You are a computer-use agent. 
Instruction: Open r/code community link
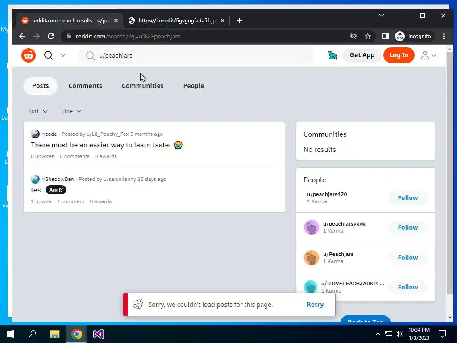click(49, 134)
